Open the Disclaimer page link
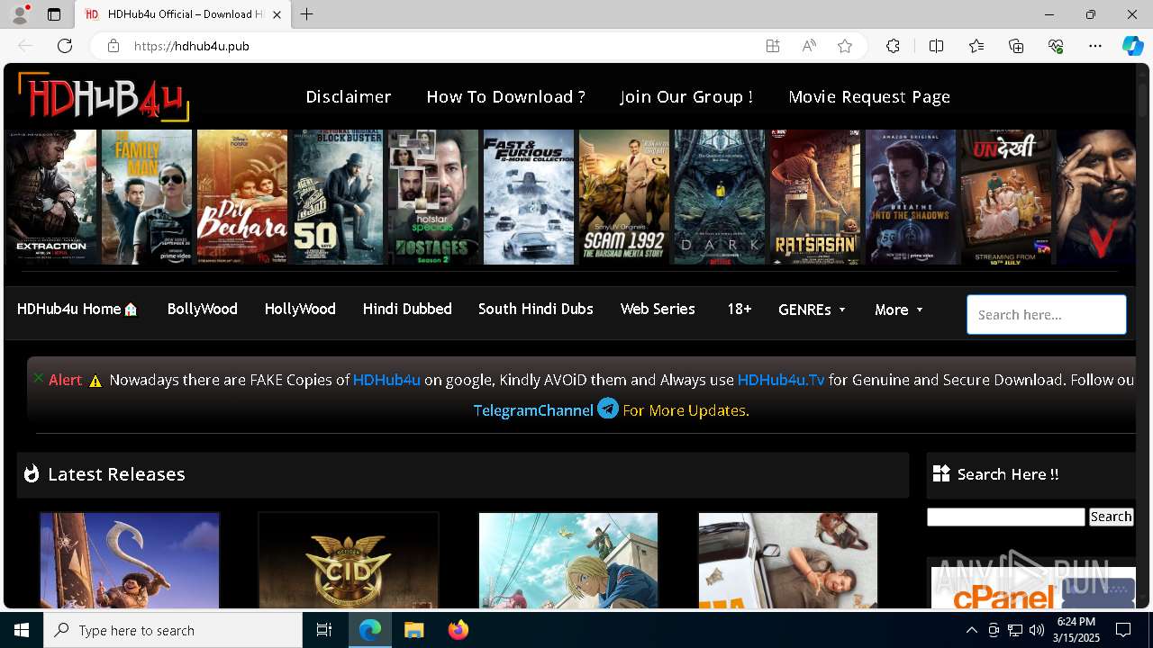1153x648 pixels. pos(349,96)
